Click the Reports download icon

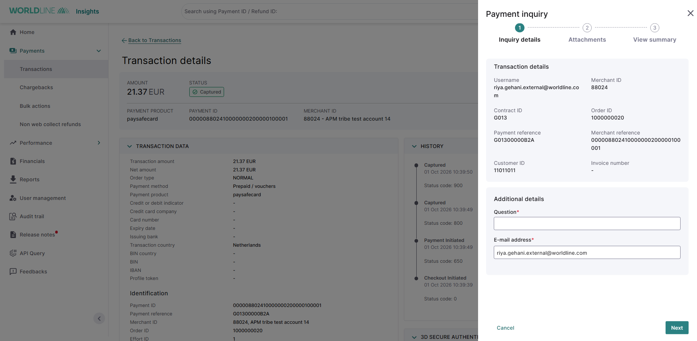click(x=13, y=179)
